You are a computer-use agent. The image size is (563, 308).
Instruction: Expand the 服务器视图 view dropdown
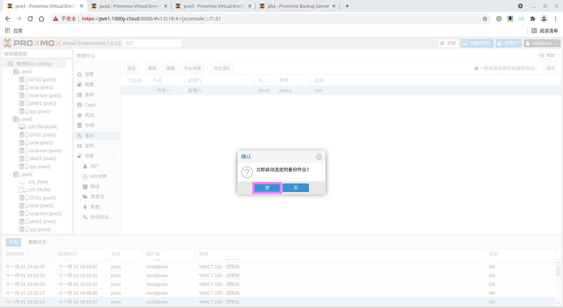(x=68, y=54)
